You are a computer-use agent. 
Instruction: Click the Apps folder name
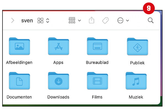coord(58,63)
